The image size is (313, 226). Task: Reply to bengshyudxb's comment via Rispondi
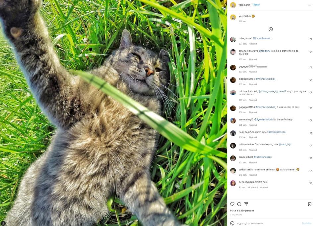tap(264, 188)
